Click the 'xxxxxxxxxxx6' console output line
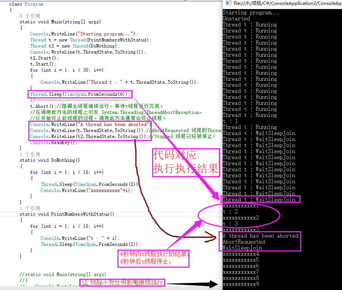Screen dimensions: 342x290 pyautogui.click(x=241, y=266)
